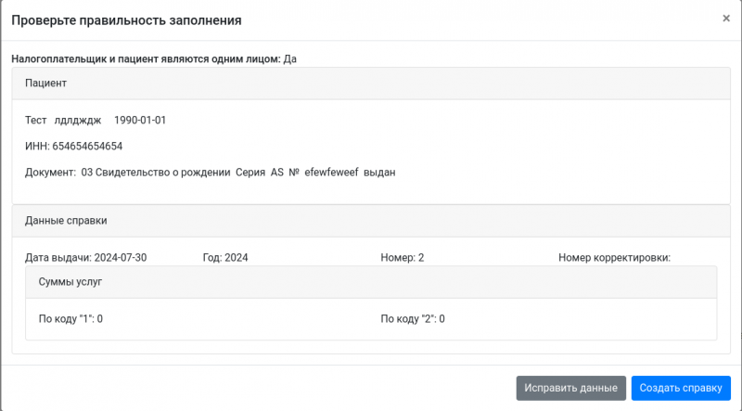This screenshot has height=411, width=742.
Task: Click the 'По коду "1": 0' amount
Action: pyautogui.click(x=70, y=319)
